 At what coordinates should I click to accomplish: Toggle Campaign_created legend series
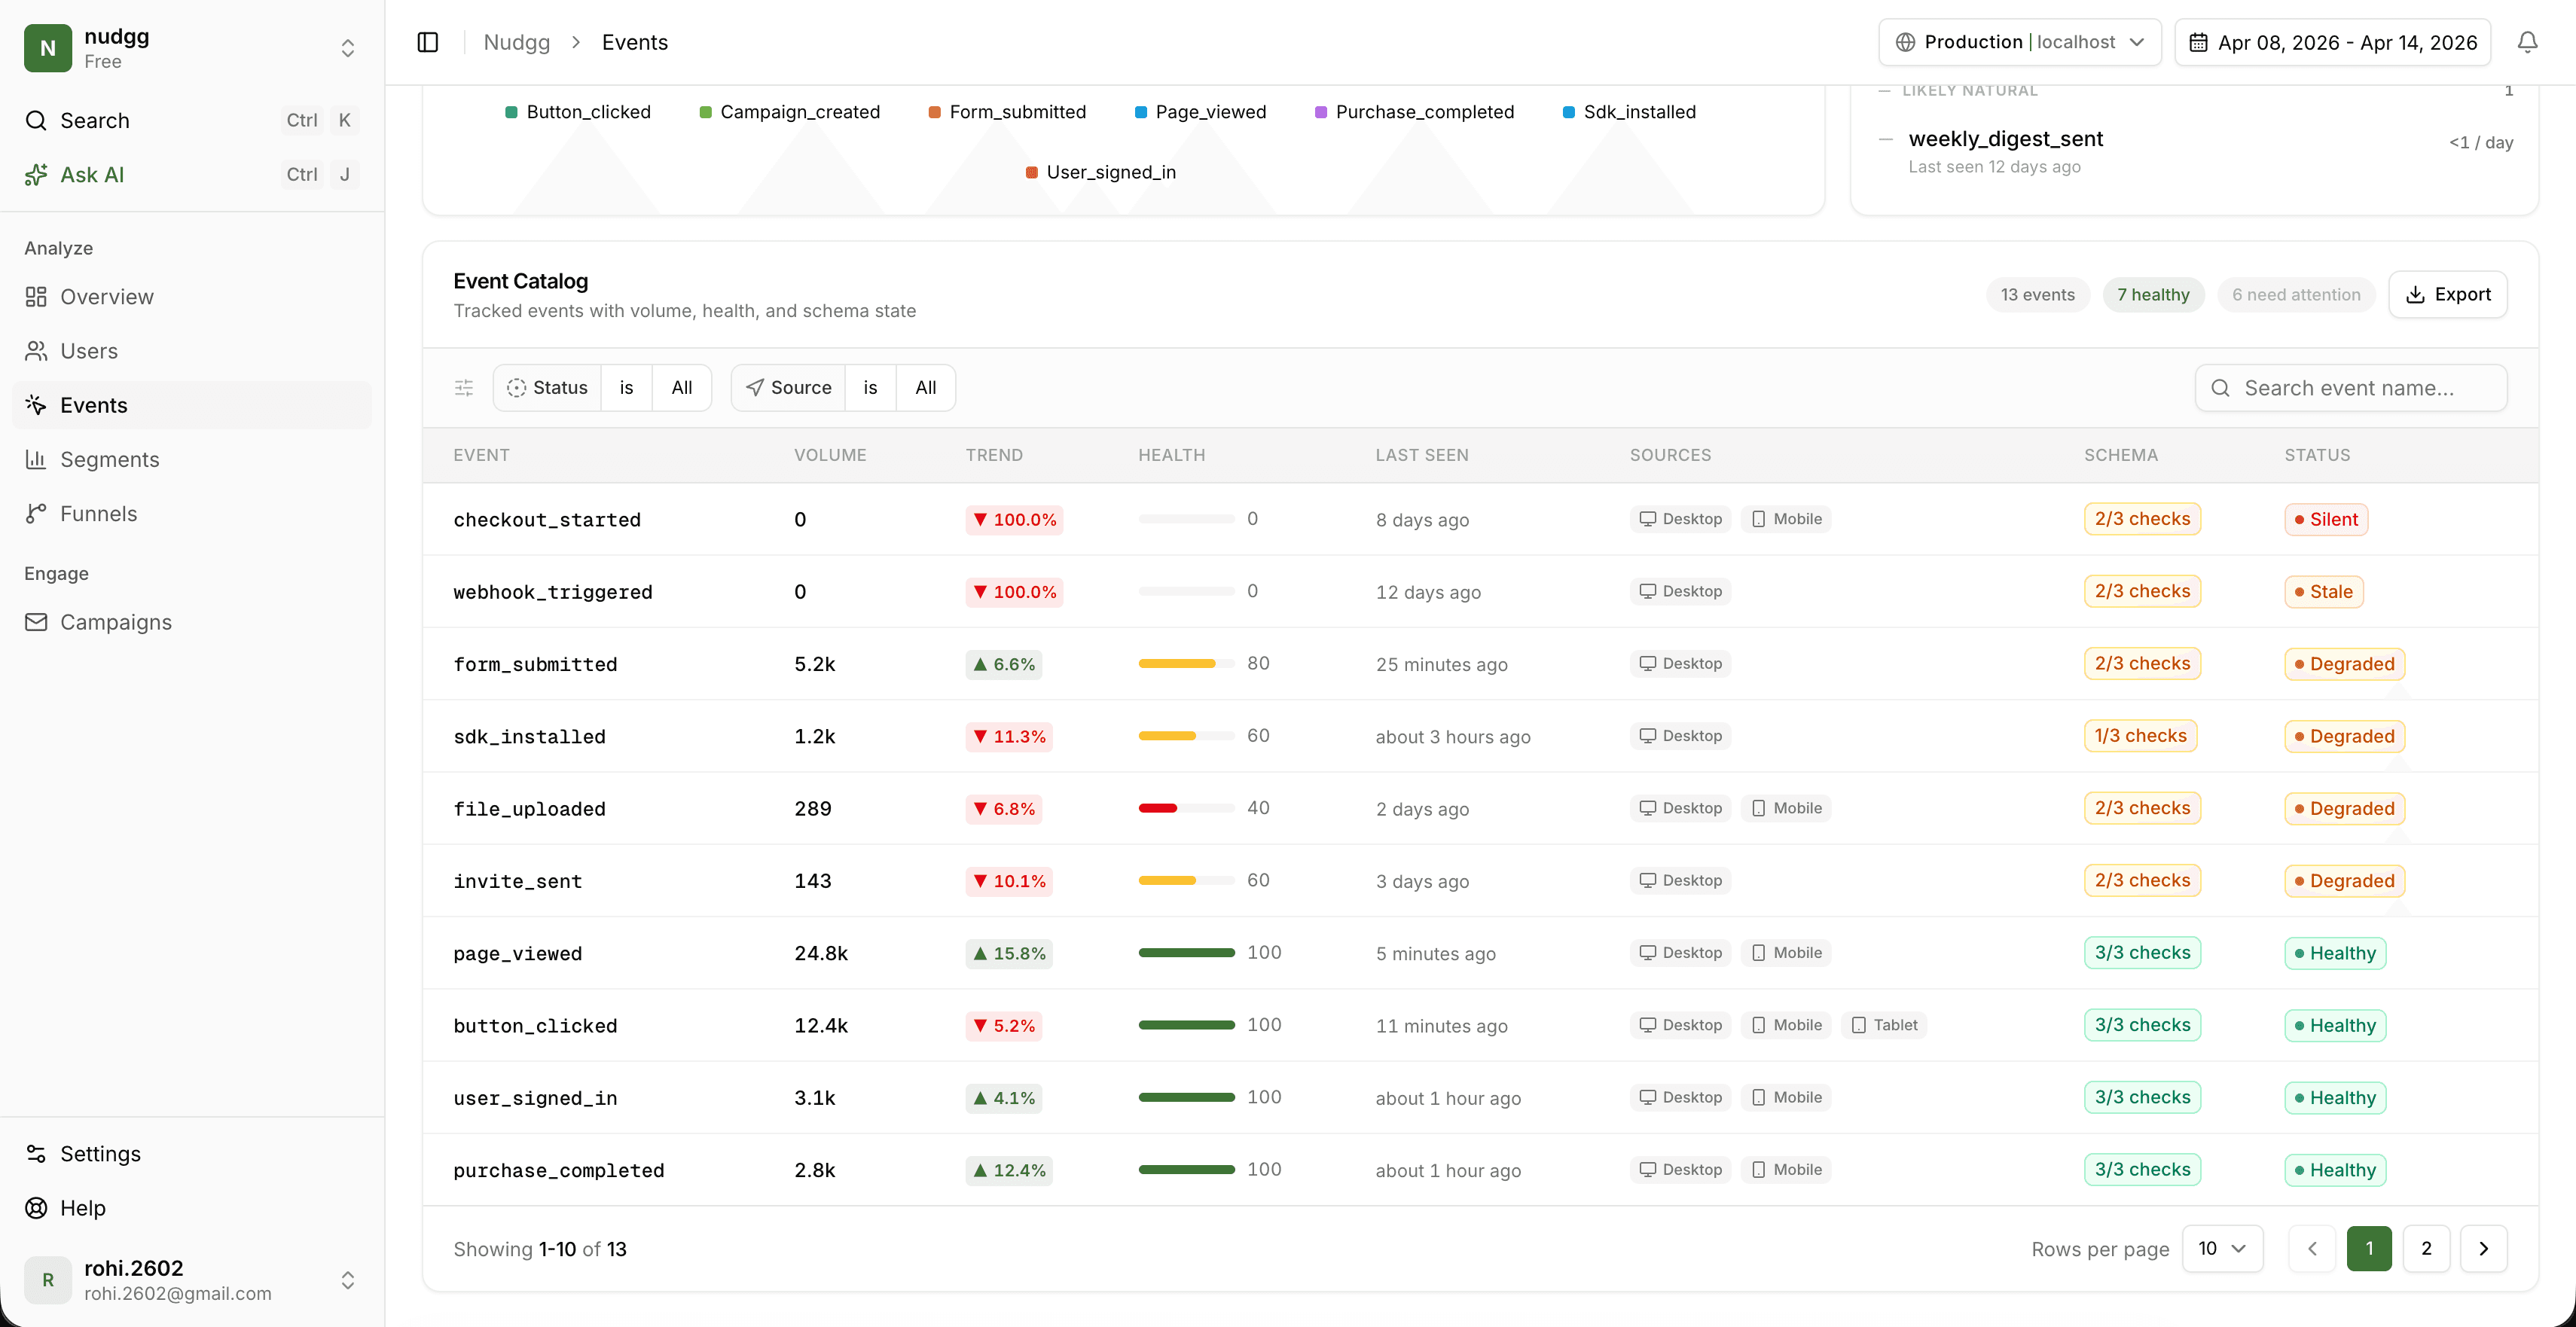[x=789, y=112]
